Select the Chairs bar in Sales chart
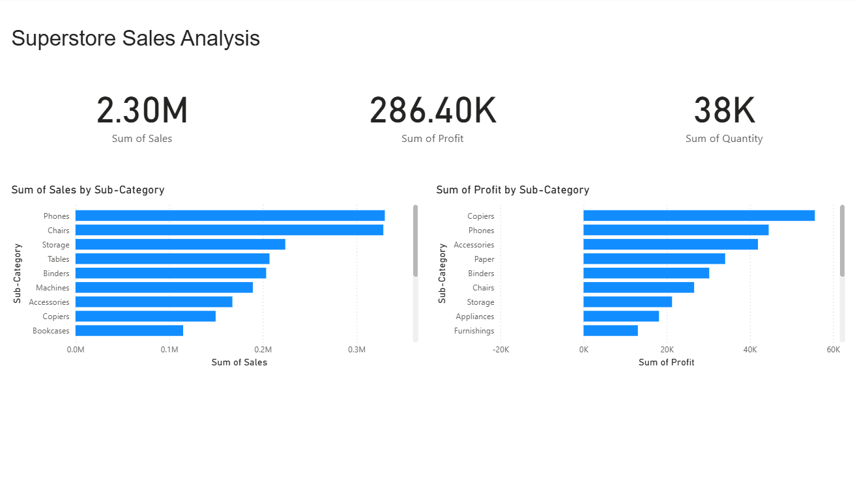 (x=229, y=230)
